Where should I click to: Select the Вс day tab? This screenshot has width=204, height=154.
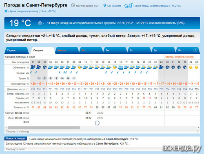83,51
